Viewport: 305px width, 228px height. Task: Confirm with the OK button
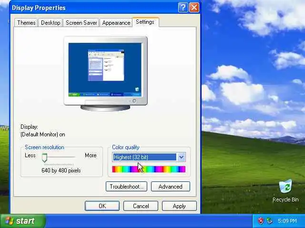pos(102,206)
